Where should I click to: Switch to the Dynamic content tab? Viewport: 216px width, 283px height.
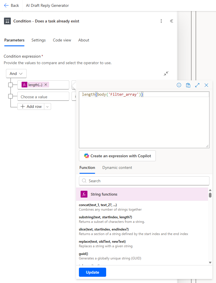[117, 168]
